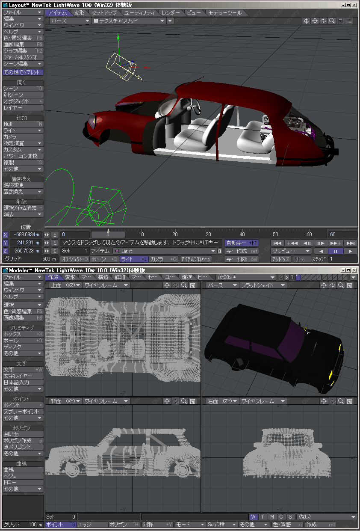Expand the SubD種 dropdown in Modeler
Image resolution: width=360 pixels, height=531 pixels.
point(221,525)
